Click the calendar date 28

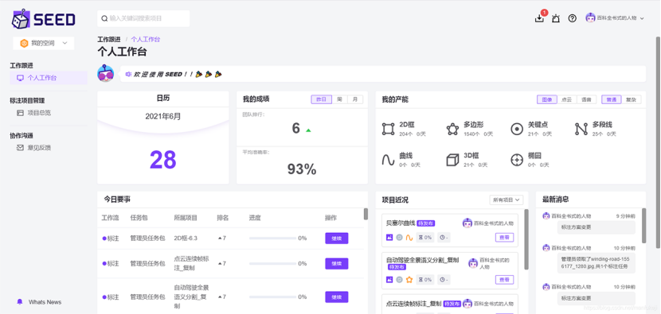tap(163, 160)
